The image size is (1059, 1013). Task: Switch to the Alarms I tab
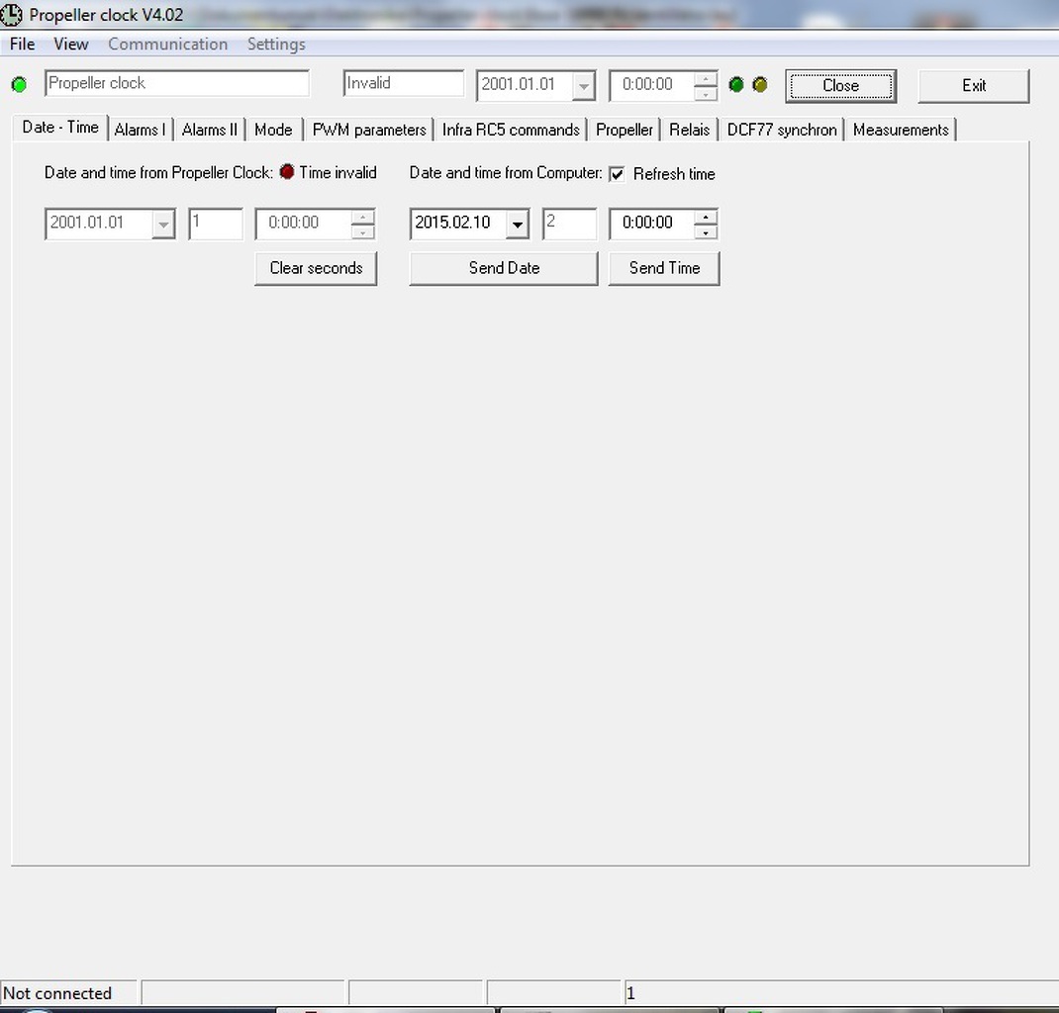140,130
